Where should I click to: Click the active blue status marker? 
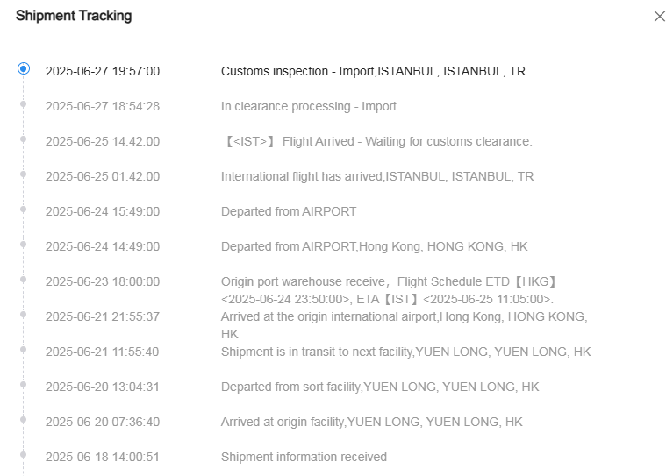24,68
